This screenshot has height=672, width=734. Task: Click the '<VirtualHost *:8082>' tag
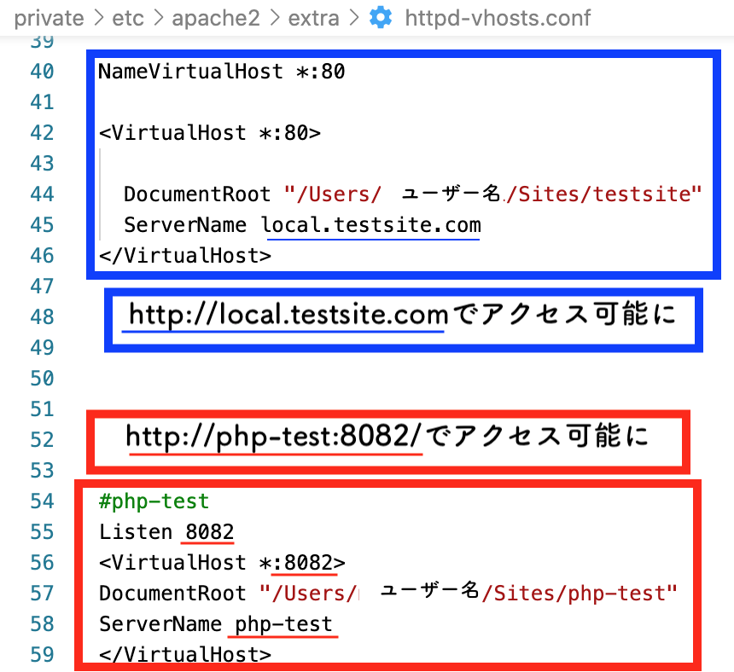[x=222, y=563]
